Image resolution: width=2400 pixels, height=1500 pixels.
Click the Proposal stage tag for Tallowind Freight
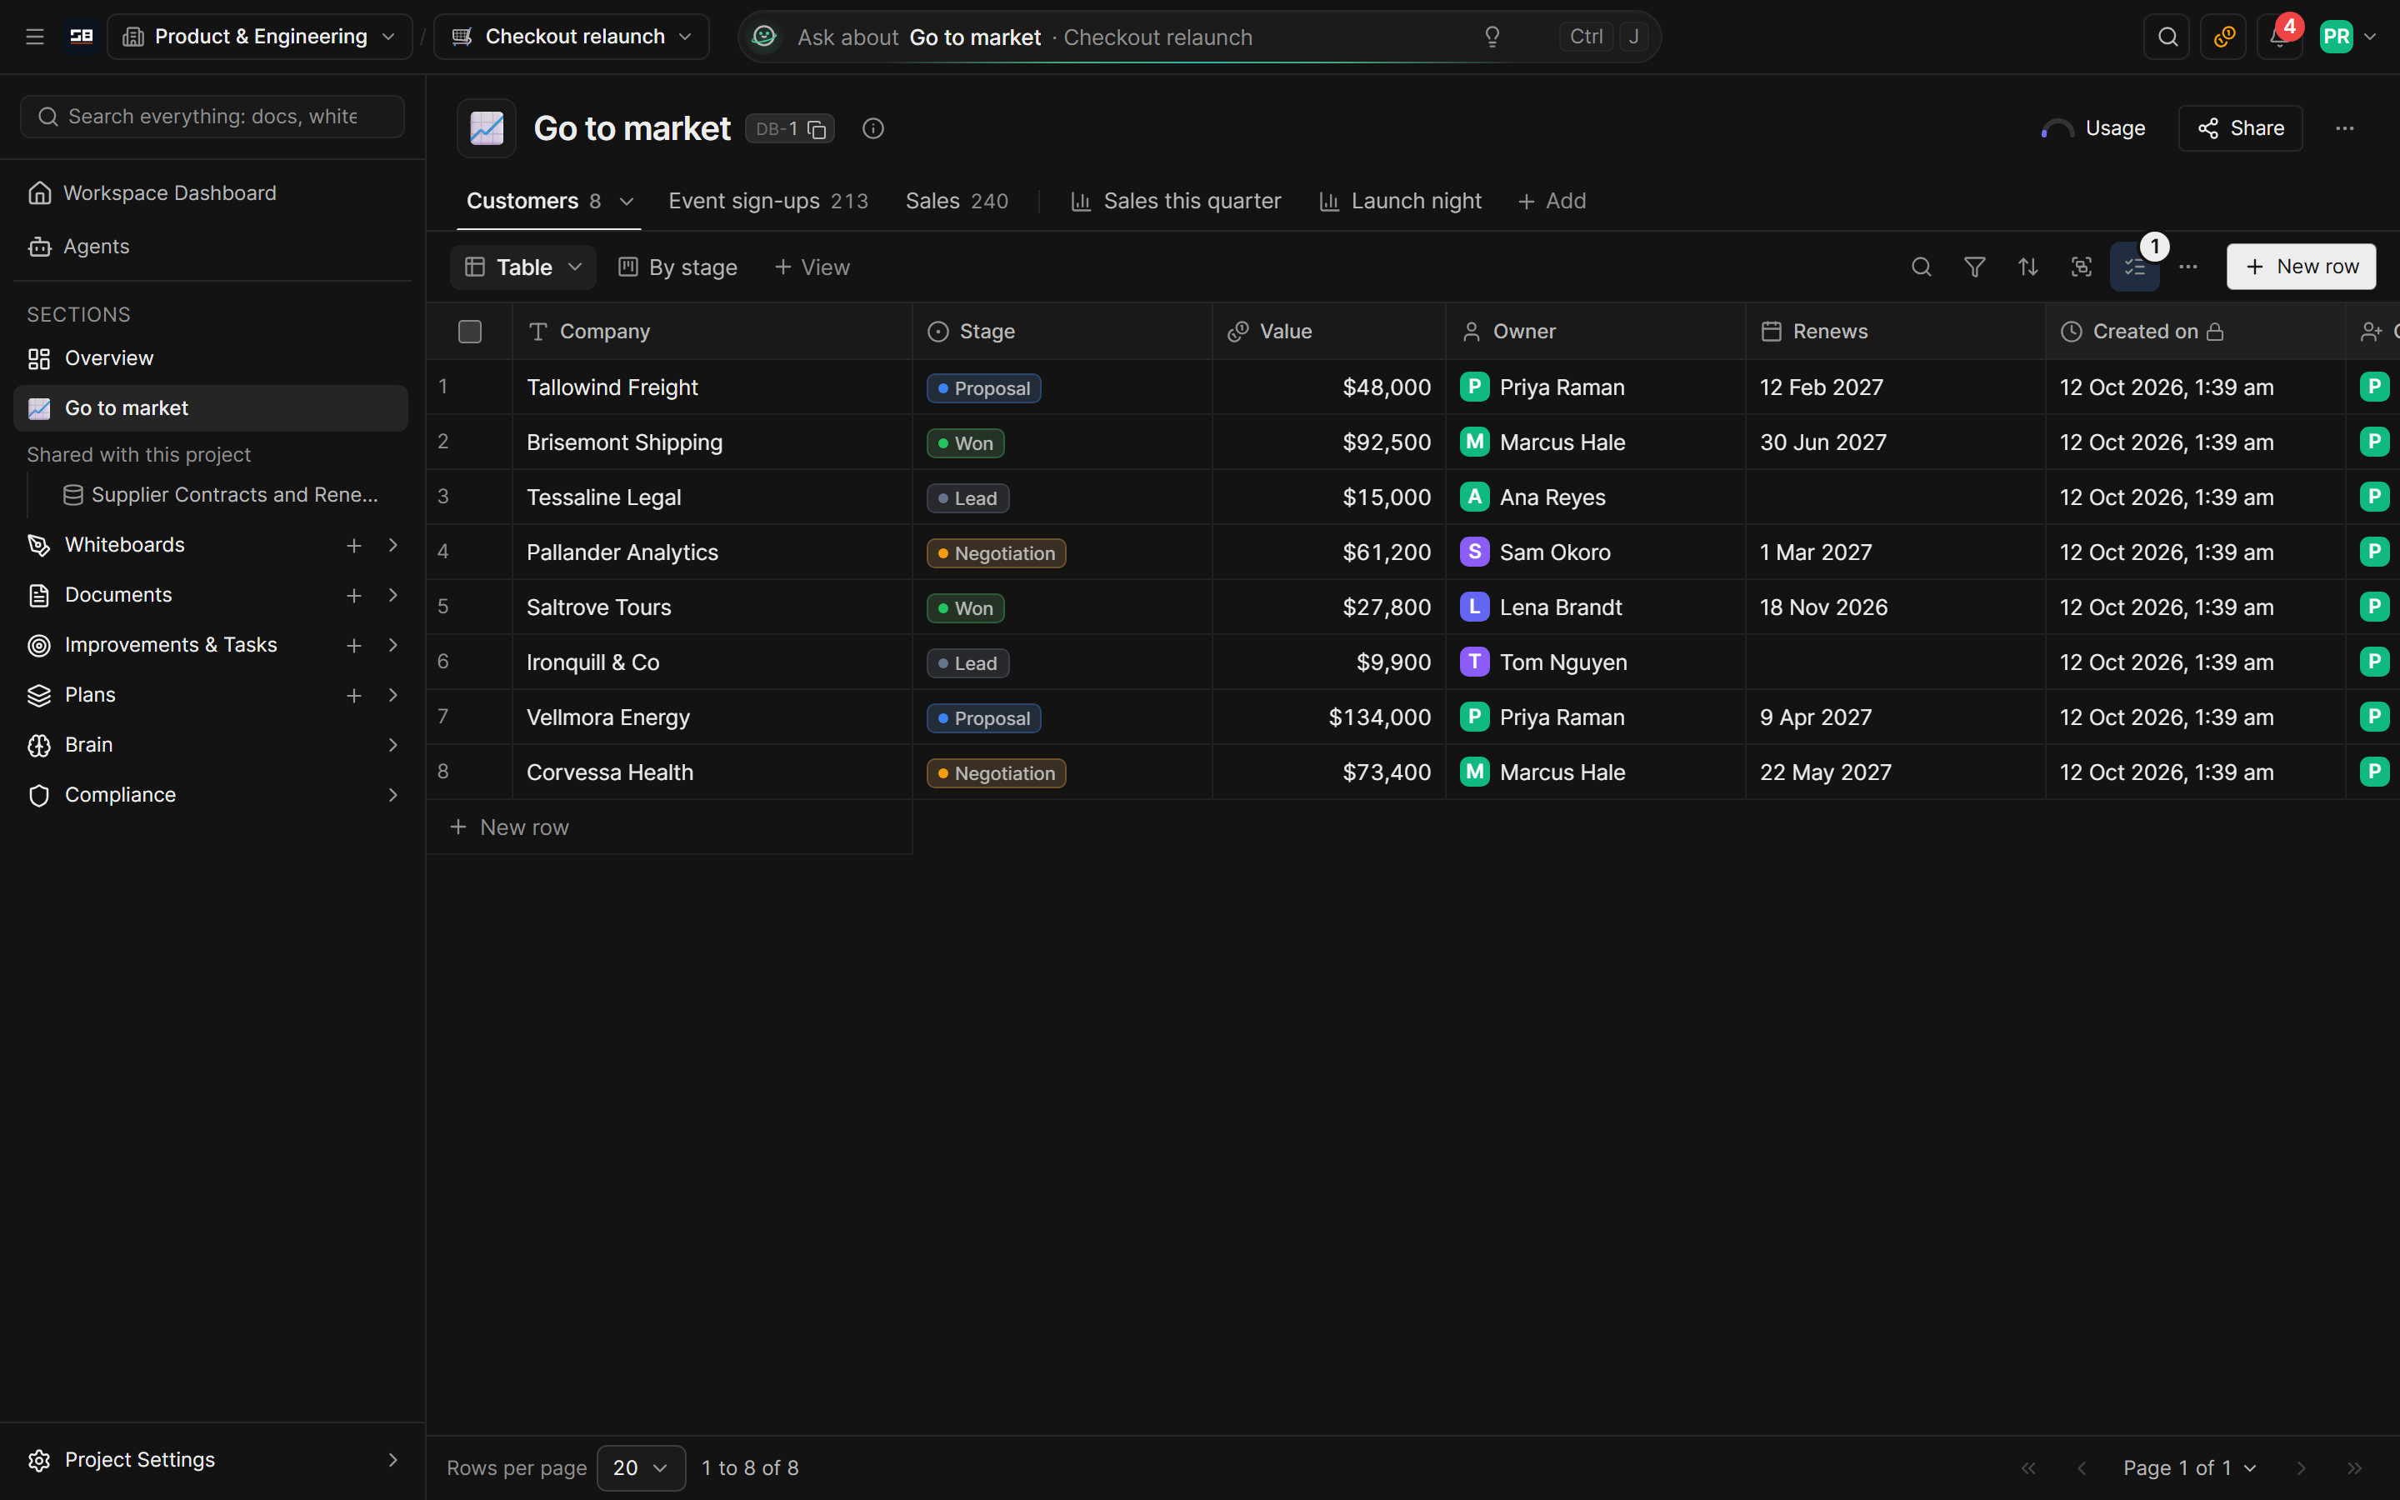point(982,387)
